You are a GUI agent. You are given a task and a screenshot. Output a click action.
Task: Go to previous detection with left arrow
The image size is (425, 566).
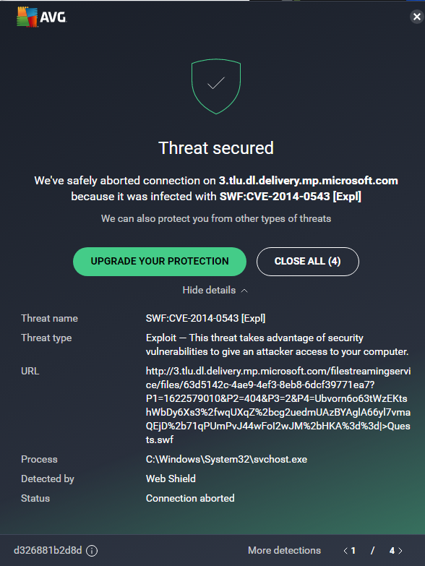pyautogui.click(x=345, y=551)
